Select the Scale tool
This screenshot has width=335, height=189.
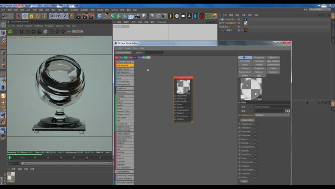[x=31, y=16]
